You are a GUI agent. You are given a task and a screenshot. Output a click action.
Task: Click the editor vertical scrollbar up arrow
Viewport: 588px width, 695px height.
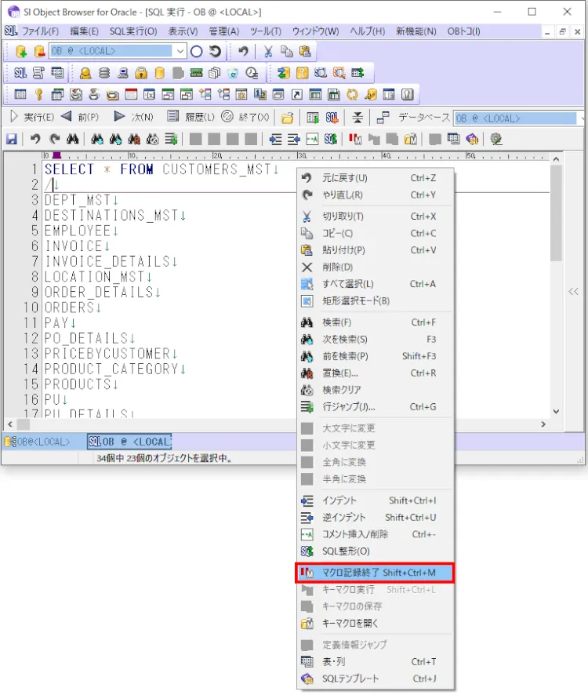pos(556,158)
